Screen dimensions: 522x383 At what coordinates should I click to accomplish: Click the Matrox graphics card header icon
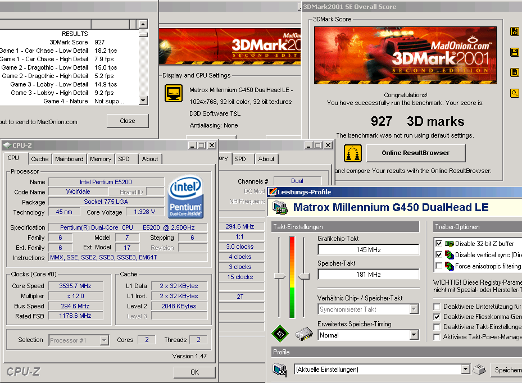(280, 208)
